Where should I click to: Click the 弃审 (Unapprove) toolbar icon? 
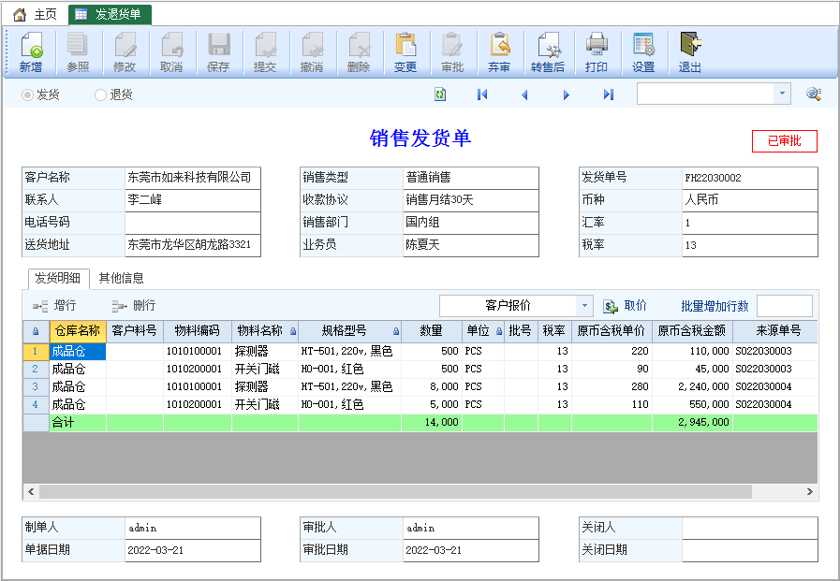pos(499,51)
